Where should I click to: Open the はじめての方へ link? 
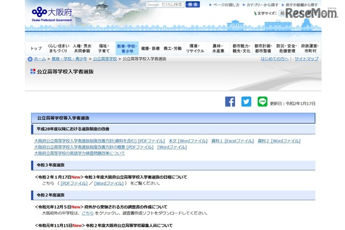click(x=274, y=58)
